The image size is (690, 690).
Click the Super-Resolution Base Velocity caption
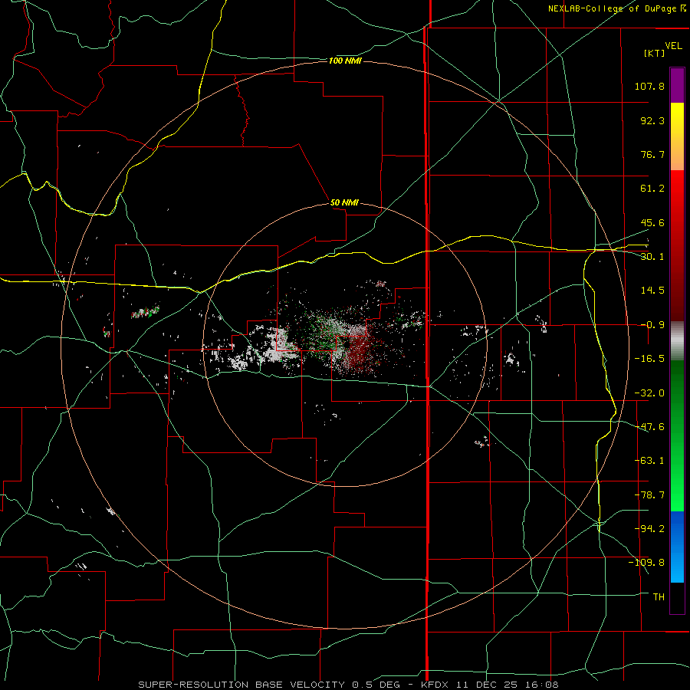[x=348, y=685]
